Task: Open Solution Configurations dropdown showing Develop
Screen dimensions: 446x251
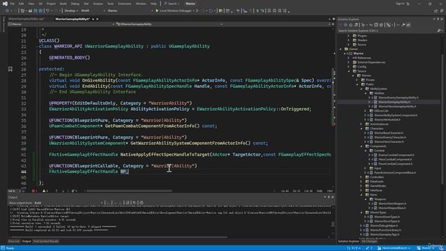Action: [71, 11]
